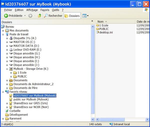Image resolution: width=150 pixels, height=127 pixels.
Task: Expand the MAXTOR OS (C:) node
Action: click(x=7, y=42)
